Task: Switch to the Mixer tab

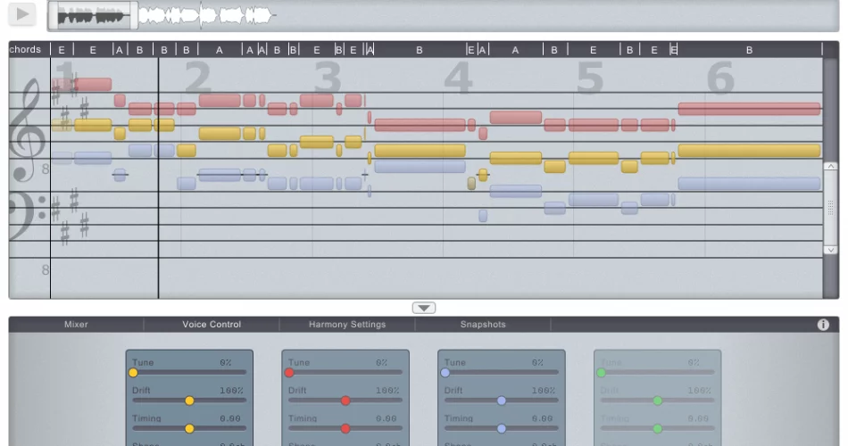Action: tap(76, 325)
